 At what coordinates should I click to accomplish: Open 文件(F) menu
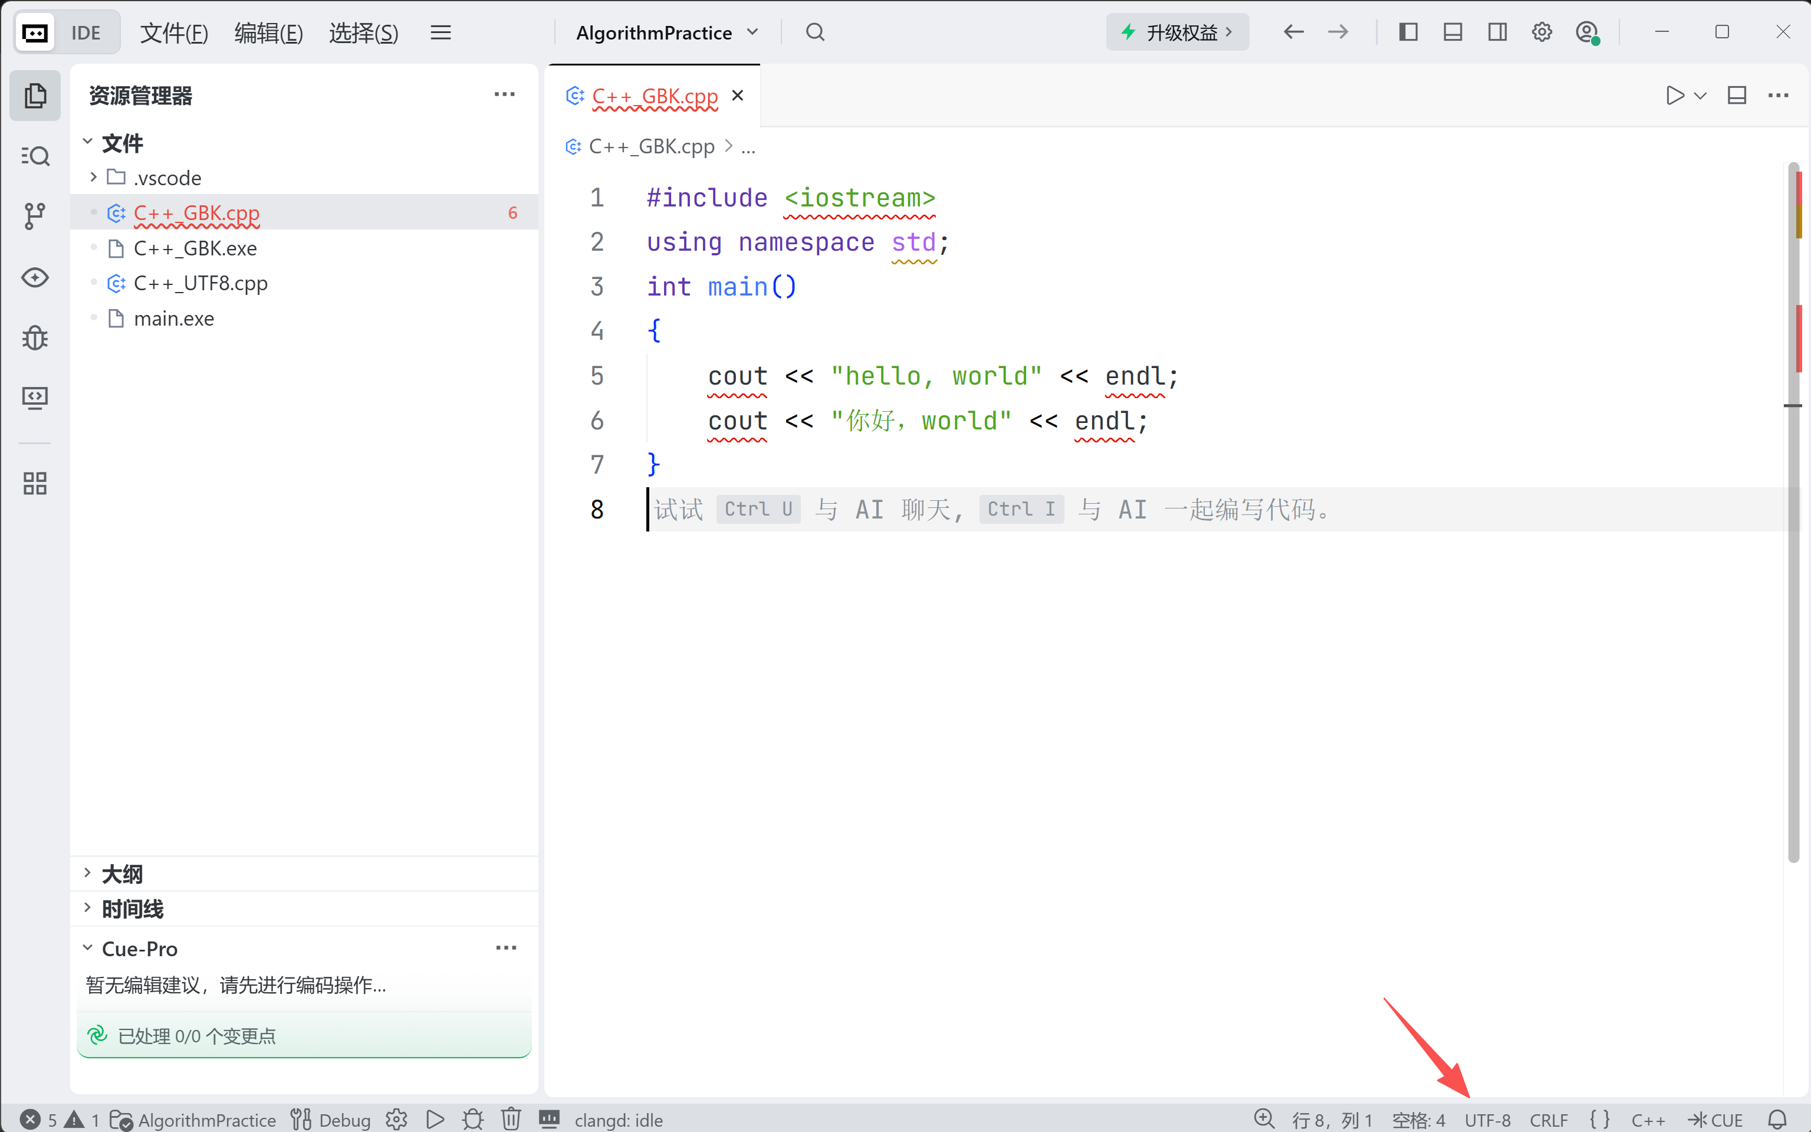[x=175, y=32]
